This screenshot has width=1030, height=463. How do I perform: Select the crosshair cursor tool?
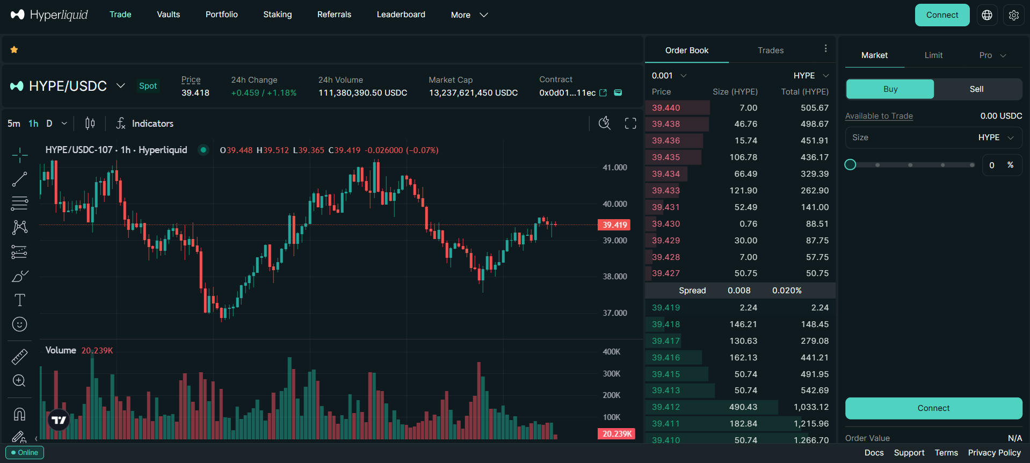pyautogui.click(x=19, y=155)
